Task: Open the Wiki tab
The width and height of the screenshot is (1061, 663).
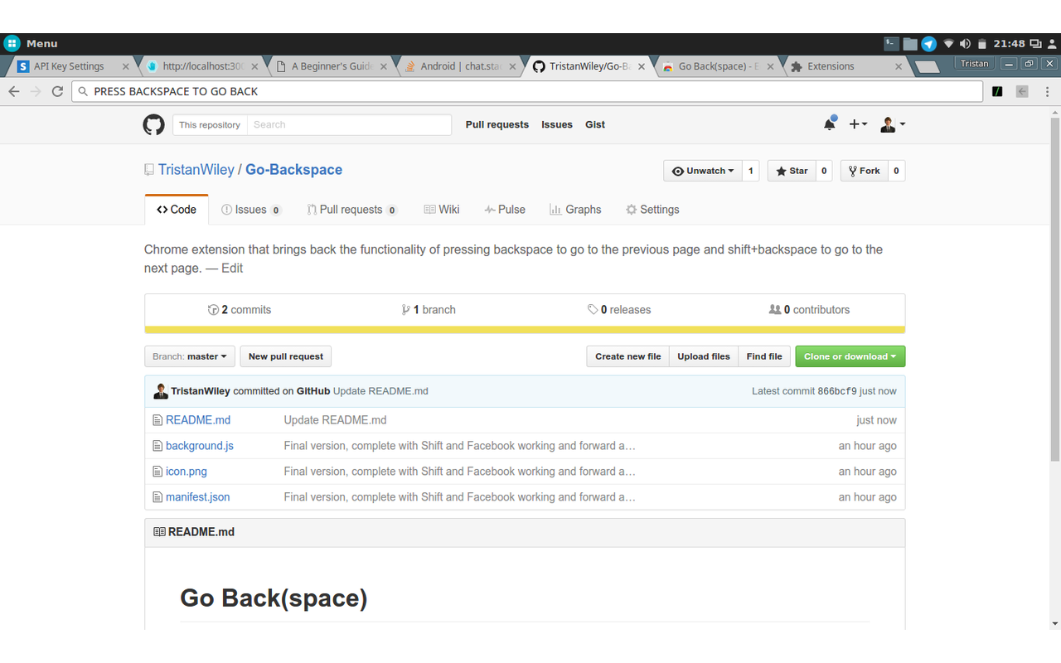Action: tap(442, 210)
